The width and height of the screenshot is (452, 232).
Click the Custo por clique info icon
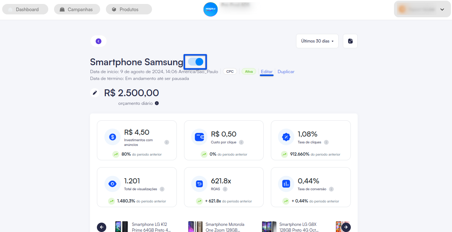[241, 142]
